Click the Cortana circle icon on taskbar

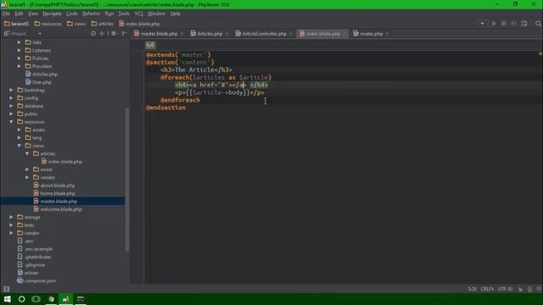21,299
